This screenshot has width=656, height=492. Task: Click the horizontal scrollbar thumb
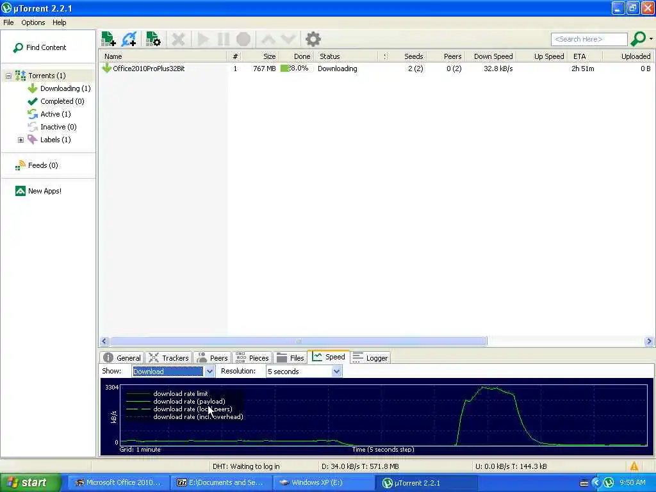[299, 341]
